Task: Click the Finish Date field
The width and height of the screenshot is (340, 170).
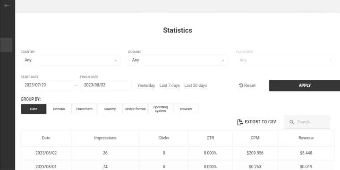Action: [x=106, y=85]
